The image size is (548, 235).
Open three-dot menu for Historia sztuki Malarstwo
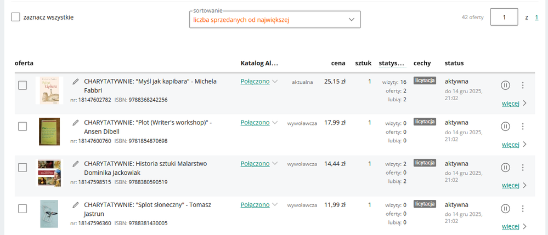(x=523, y=168)
